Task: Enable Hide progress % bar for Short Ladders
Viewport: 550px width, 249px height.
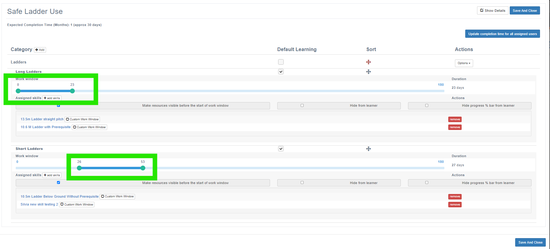Action: (x=427, y=183)
